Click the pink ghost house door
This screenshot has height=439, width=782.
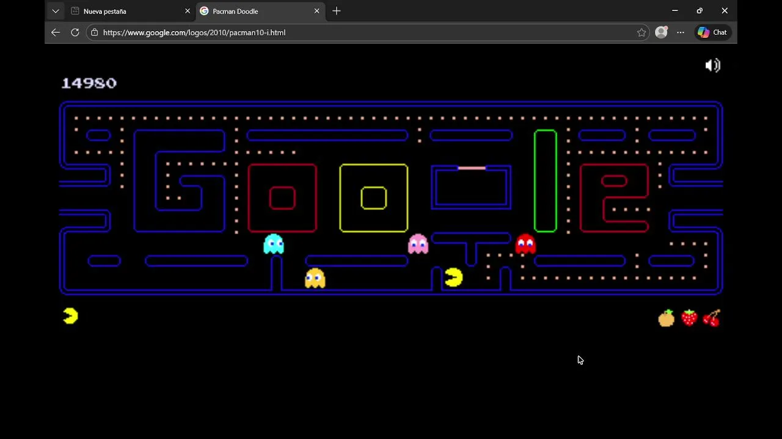[x=472, y=168]
